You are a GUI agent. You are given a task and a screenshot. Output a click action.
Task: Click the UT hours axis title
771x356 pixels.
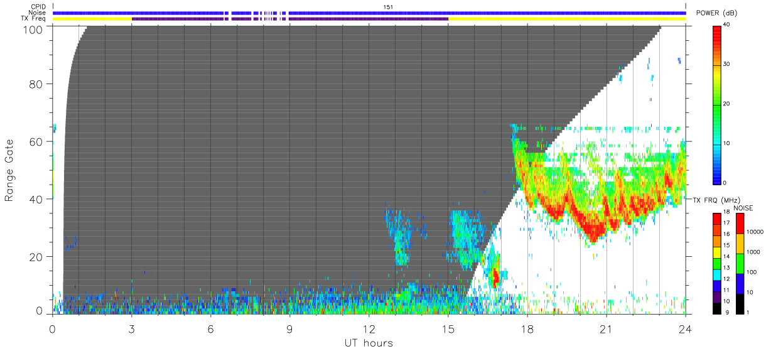(x=369, y=343)
